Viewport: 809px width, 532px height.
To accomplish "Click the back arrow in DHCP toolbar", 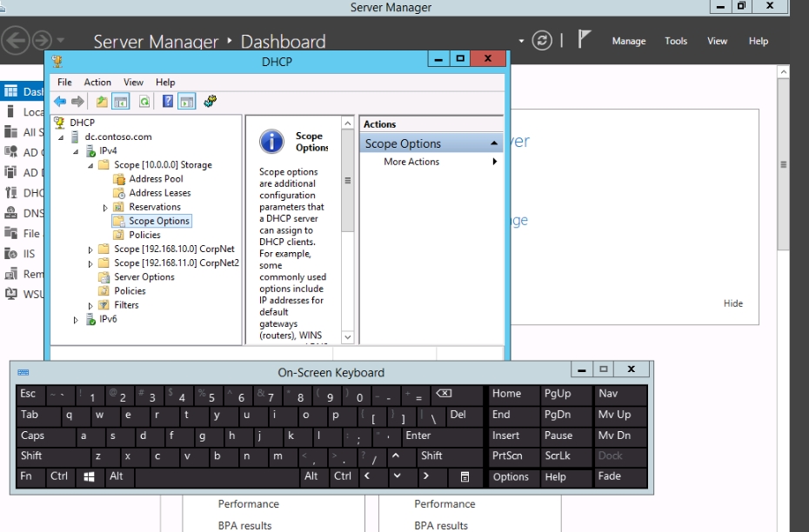I will 60,102.
